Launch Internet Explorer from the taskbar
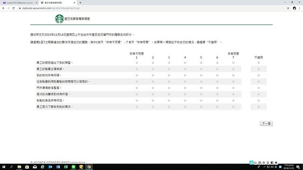The image size is (303, 170). 43,167
